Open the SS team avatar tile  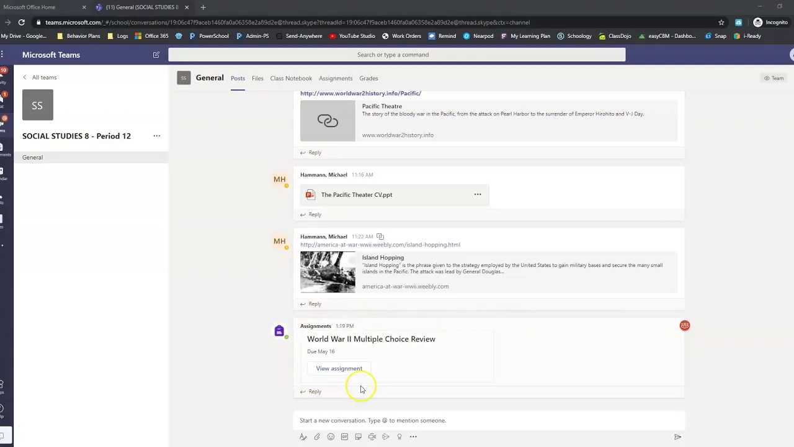click(x=37, y=105)
